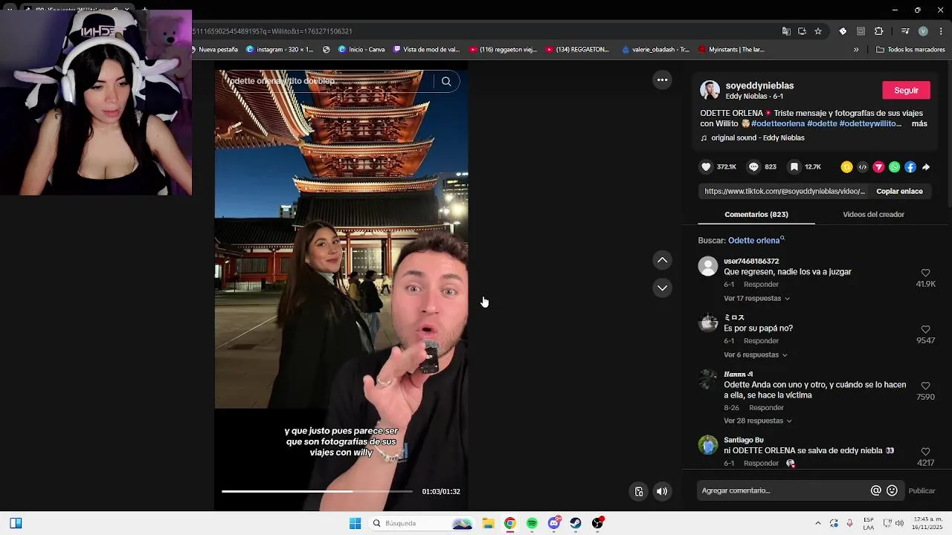This screenshot has width=952, height=535.
Task: Click the #odetteorlena hashtag
Action: (x=778, y=123)
